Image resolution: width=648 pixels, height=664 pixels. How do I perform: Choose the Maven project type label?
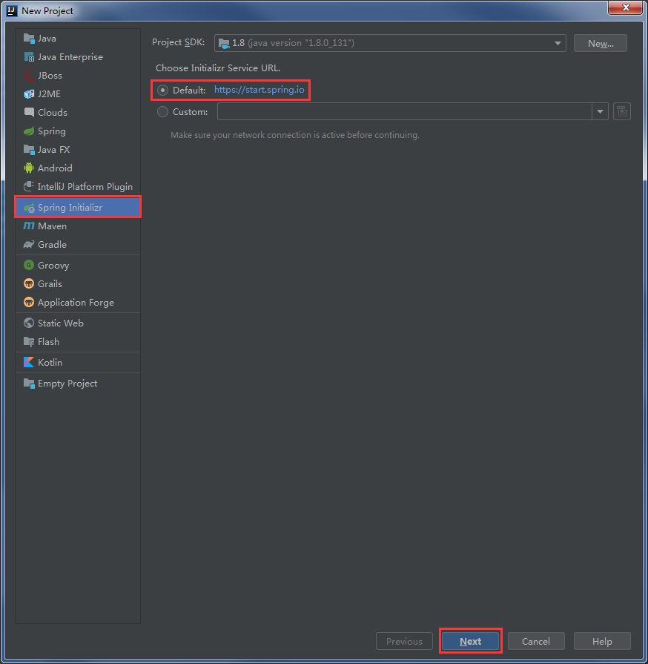52,226
